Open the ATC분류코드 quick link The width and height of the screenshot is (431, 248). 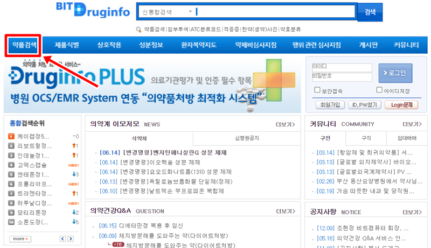206,30
